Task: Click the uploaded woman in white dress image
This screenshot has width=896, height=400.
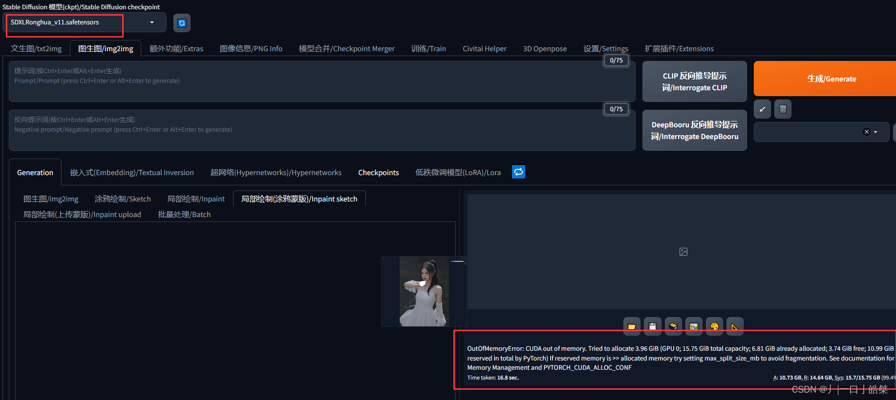Action: (424, 291)
